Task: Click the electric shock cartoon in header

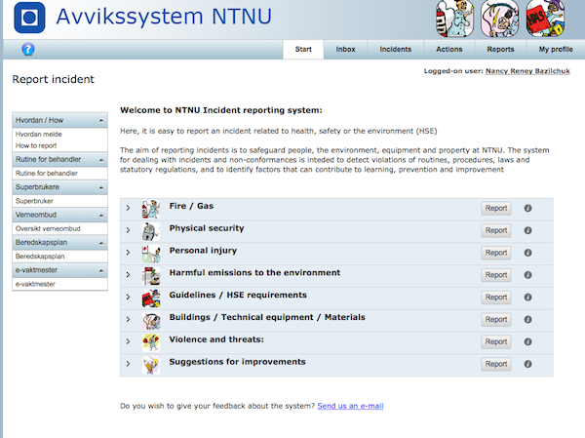Action: point(500,19)
